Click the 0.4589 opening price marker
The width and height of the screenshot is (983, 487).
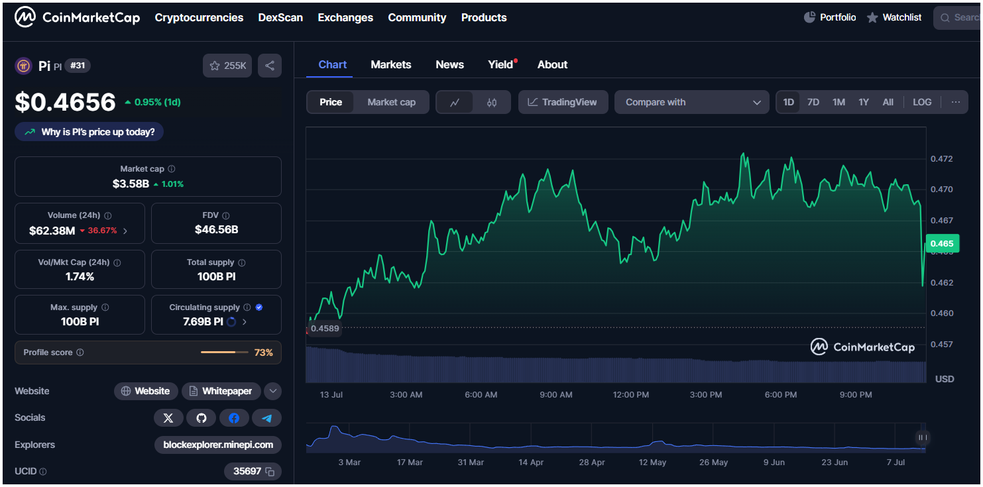coord(325,329)
